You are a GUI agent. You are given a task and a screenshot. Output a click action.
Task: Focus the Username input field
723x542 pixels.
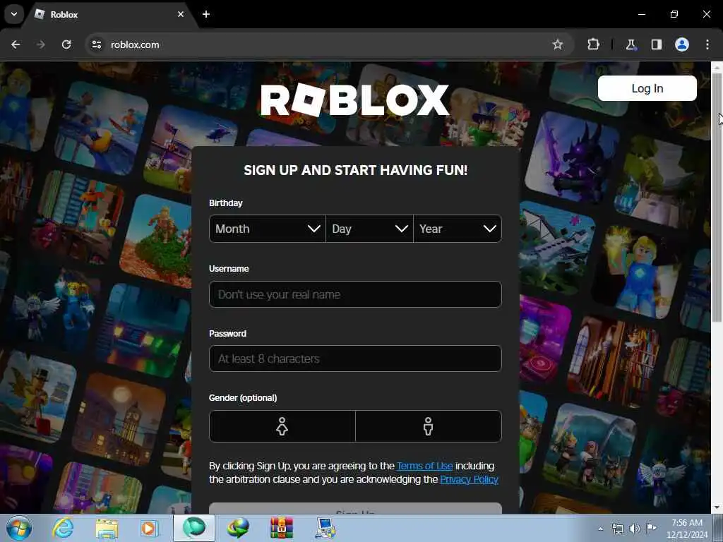point(355,294)
